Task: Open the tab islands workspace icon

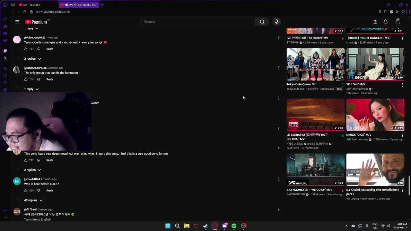Action: [13, 5]
